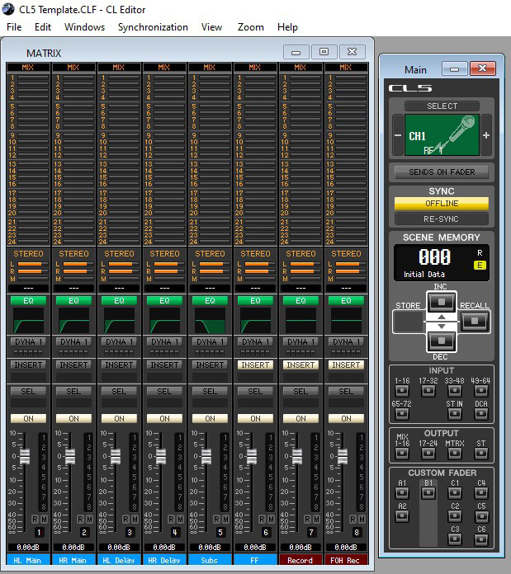This screenshot has width=511, height=574.
Task: Toggle EQ on Subs matrix channel
Action: tap(210, 300)
